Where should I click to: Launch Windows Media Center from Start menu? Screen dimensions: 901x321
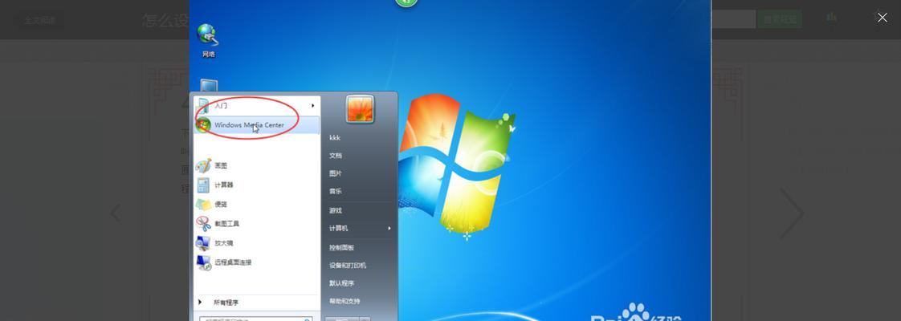[x=256, y=124]
